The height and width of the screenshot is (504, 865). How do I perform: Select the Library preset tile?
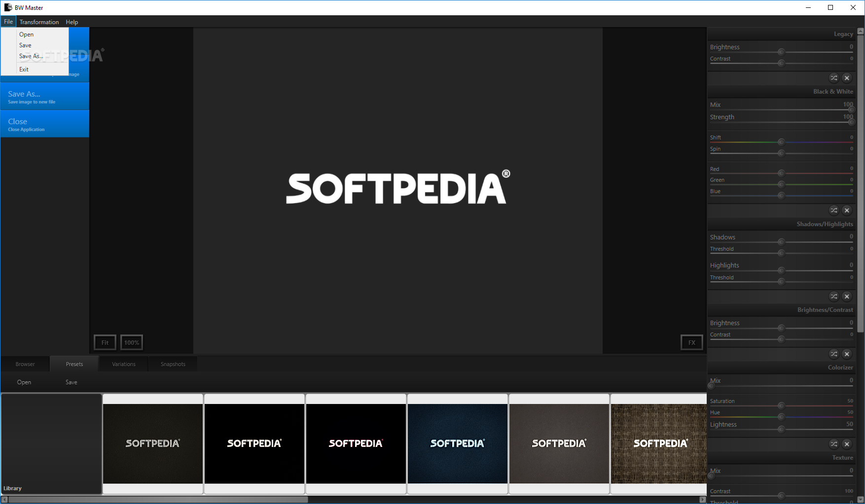51,444
